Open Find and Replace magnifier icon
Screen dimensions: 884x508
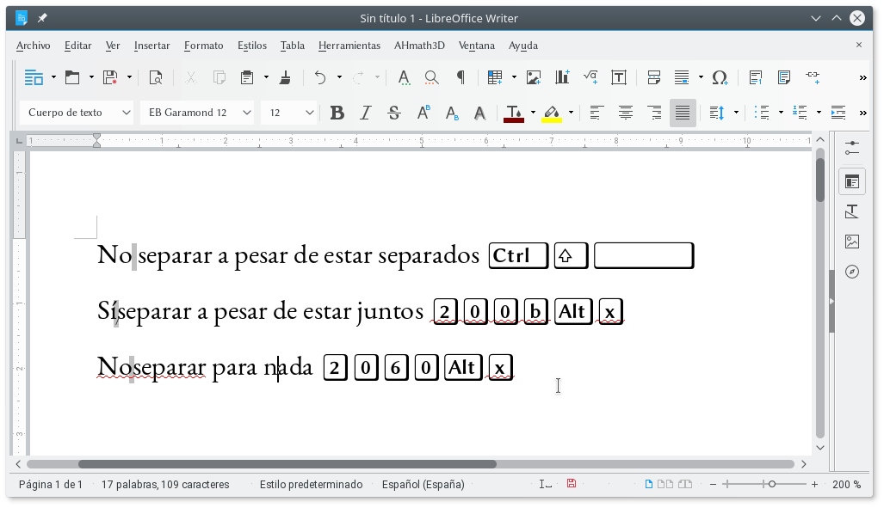(x=432, y=77)
